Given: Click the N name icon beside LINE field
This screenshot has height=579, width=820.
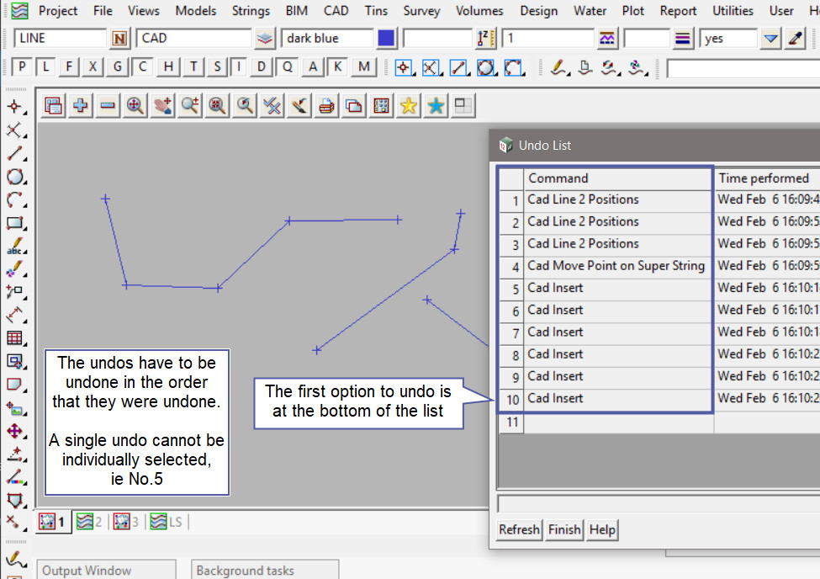Looking at the screenshot, I should (119, 39).
